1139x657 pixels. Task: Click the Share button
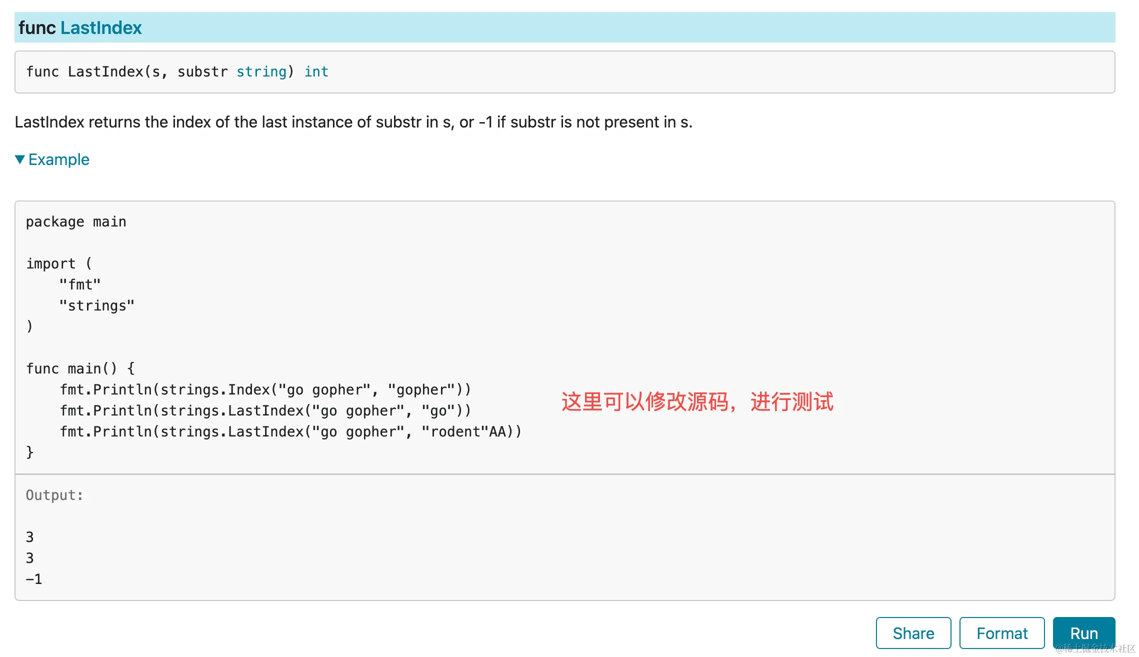913,633
